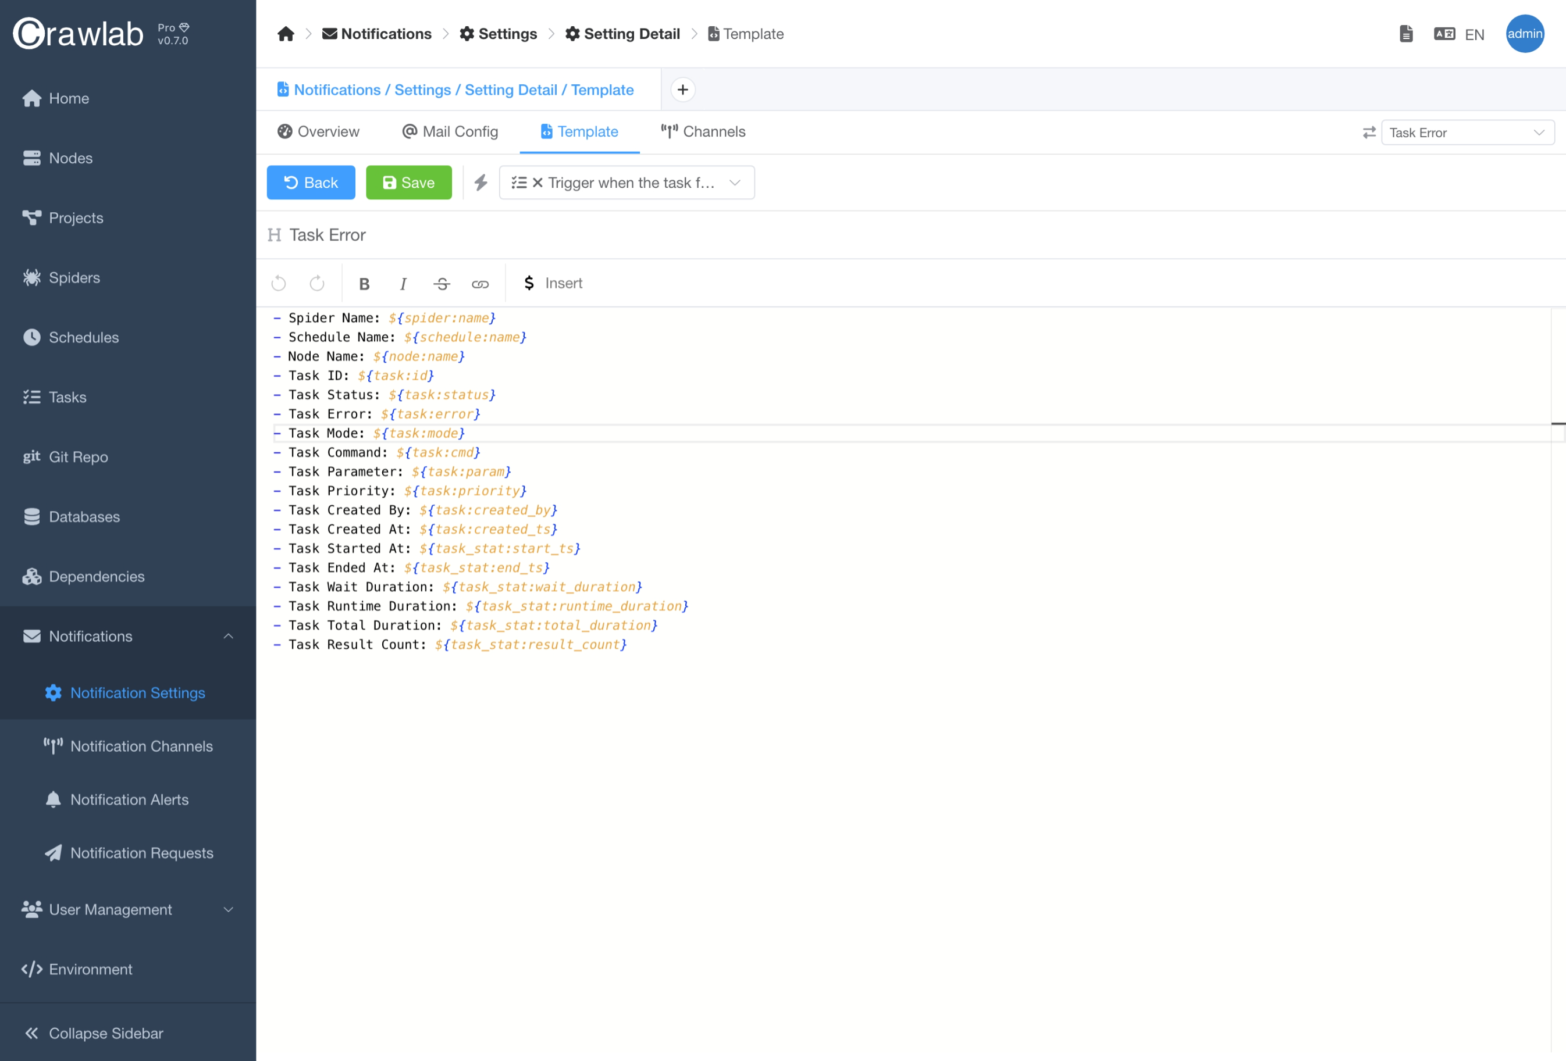Expand the trigger selection dropdown
1566x1061 pixels.
tap(735, 183)
